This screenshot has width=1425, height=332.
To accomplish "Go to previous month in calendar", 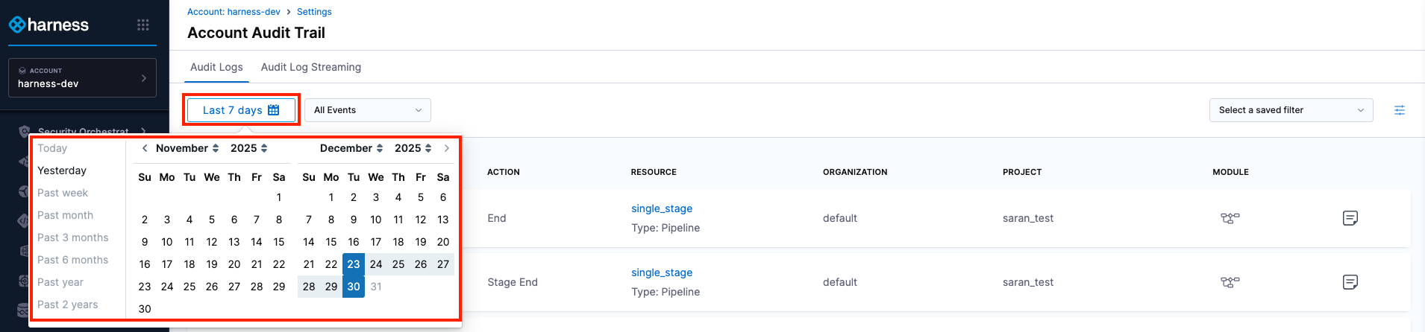I will pos(145,148).
